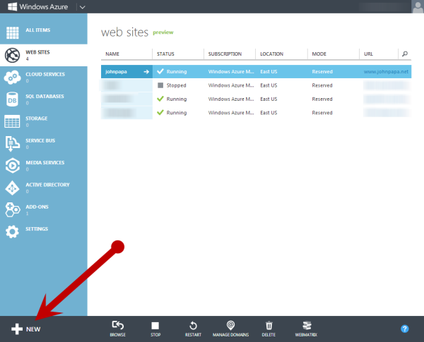Viewport: 424px width, 342px height.
Task: Sort by the URL column header
Action: (x=368, y=54)
